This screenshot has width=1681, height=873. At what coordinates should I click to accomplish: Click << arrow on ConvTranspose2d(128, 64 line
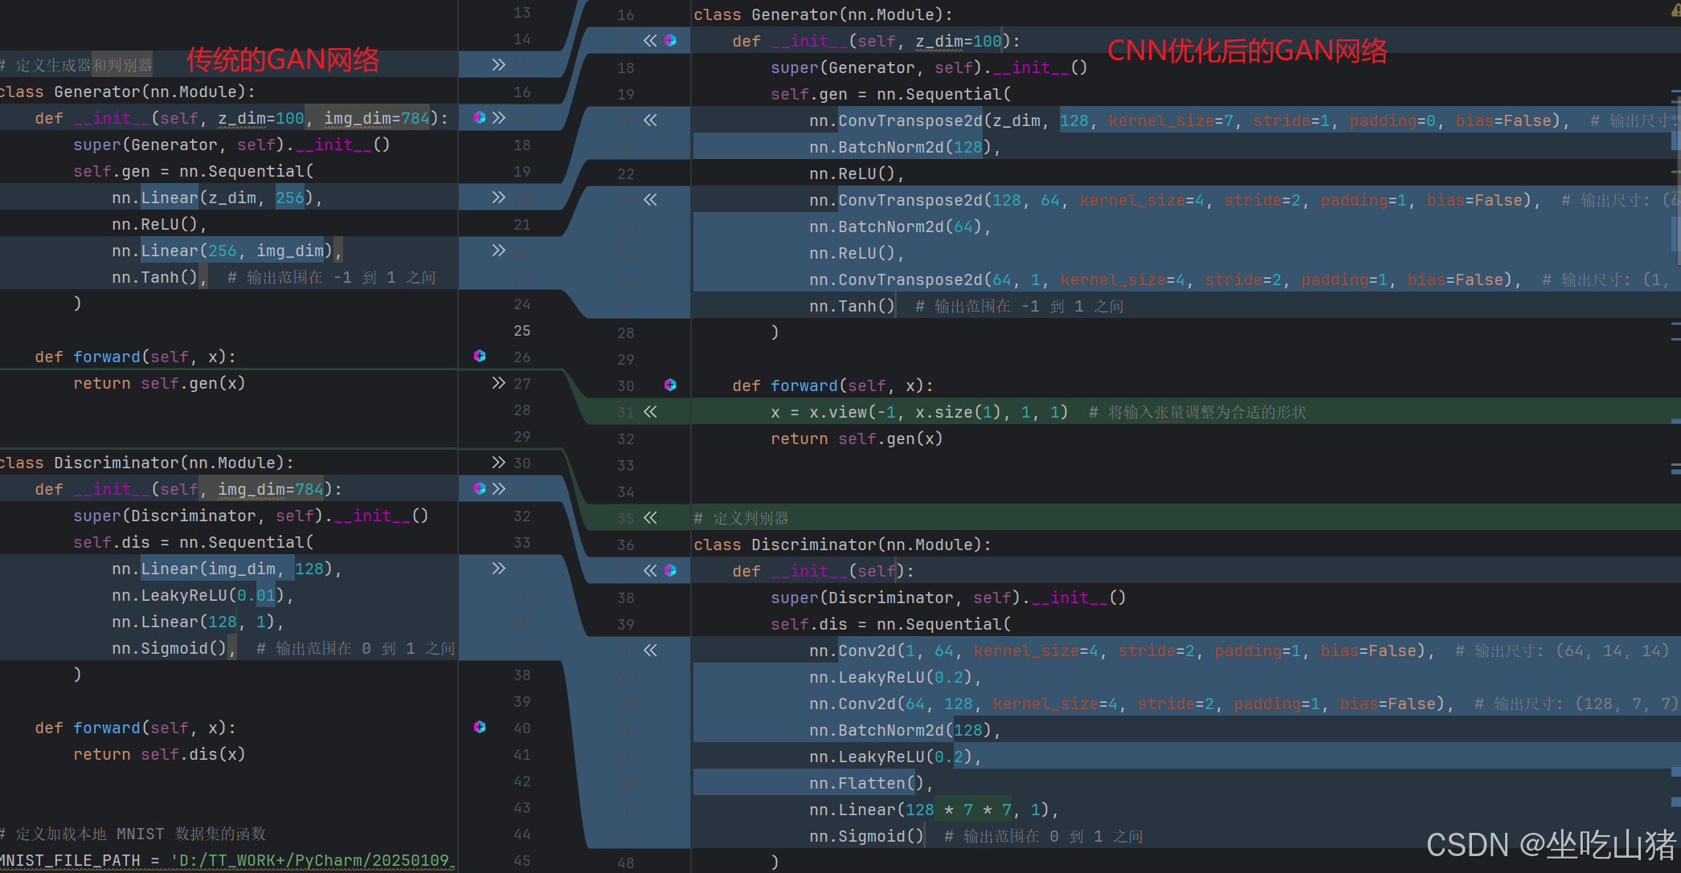point(650,200)
